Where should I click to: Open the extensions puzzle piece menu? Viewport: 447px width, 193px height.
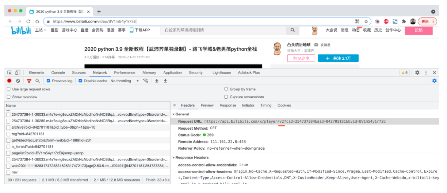click(x=404, y=21)
